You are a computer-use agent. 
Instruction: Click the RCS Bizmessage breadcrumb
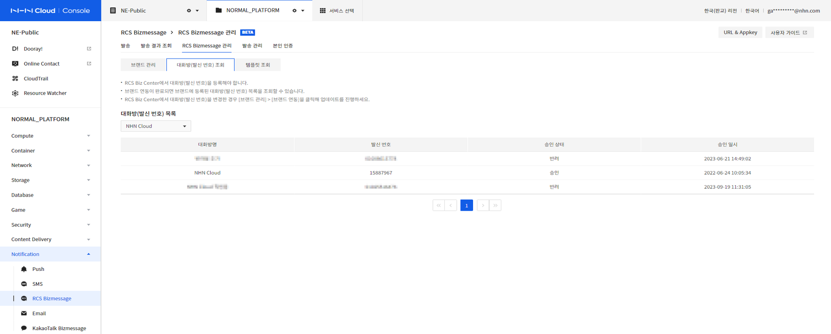(x=143, y=32)
